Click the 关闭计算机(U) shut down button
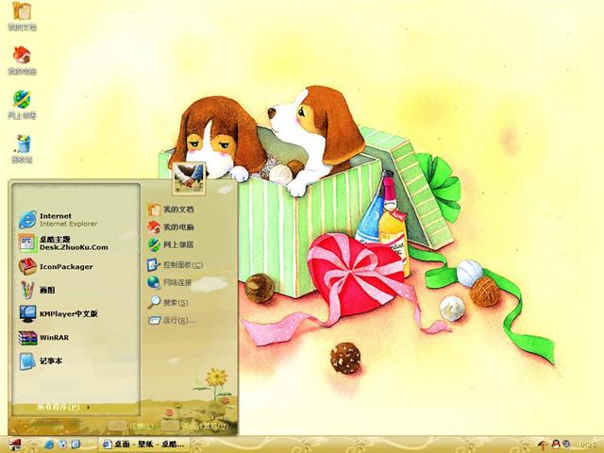604x453 pixels. (195, 426)
